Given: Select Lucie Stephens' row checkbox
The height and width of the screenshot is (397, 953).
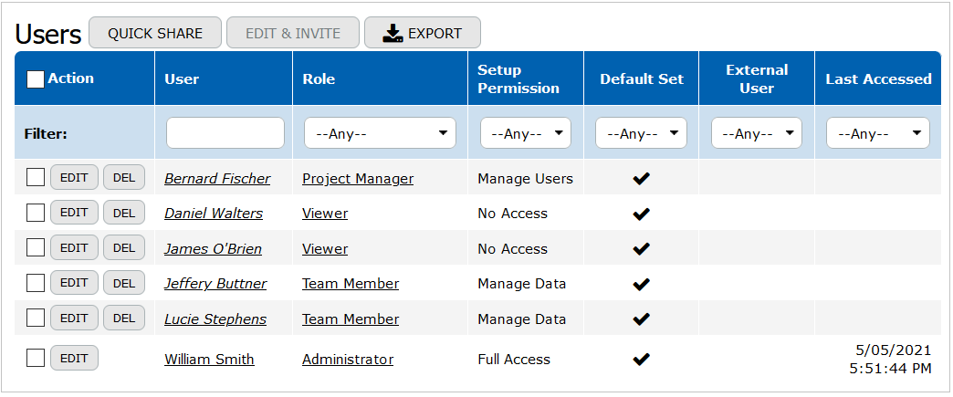Looking at the screenshot, I should [x=36, y=318].
